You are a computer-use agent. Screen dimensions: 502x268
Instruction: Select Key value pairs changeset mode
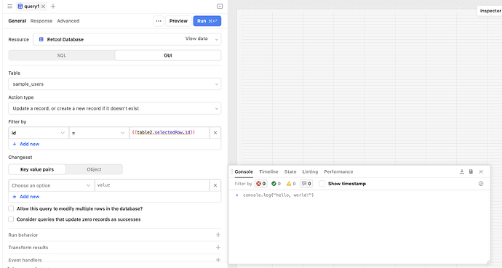[x=37, y=170]
